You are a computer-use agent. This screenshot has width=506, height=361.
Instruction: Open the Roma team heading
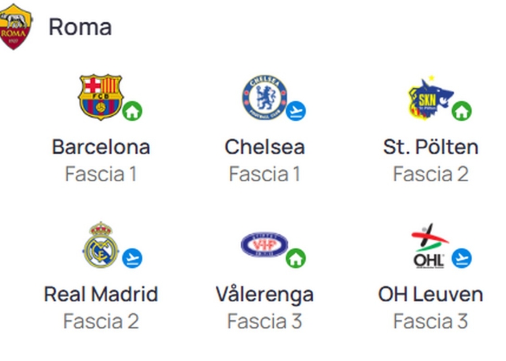[x=80, y=27]
